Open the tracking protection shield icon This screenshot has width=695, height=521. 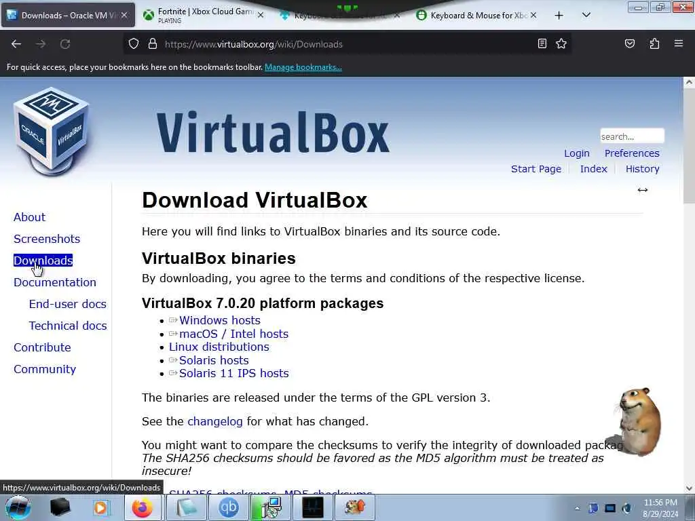(134, 44)
